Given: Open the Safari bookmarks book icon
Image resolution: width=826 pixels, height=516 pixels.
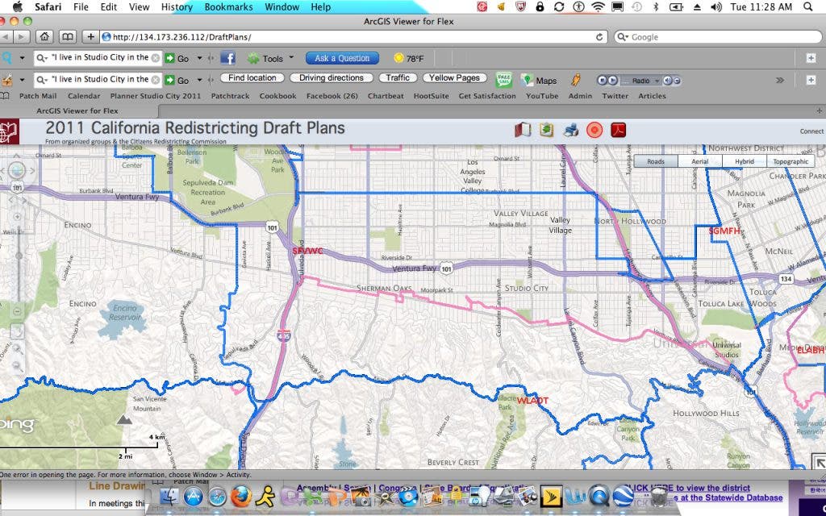Looking at the screenshot, I should [x=68, y=37].
